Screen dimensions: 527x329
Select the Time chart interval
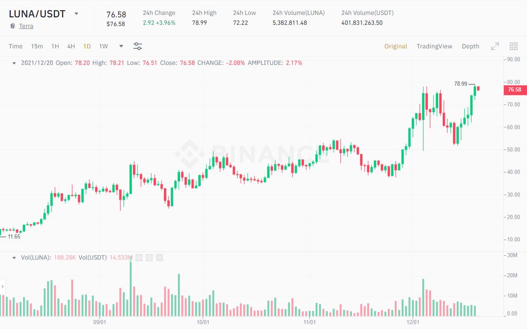pos(16,46)
